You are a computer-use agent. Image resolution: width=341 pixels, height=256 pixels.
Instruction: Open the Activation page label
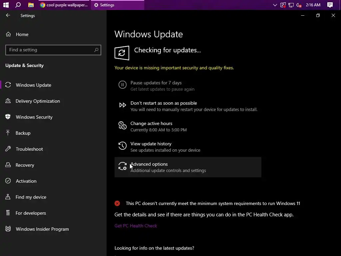click(26, 181)
